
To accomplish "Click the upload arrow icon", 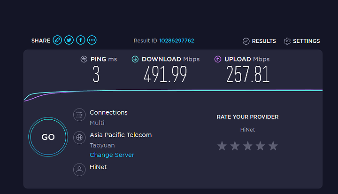I will pos(218,59).
